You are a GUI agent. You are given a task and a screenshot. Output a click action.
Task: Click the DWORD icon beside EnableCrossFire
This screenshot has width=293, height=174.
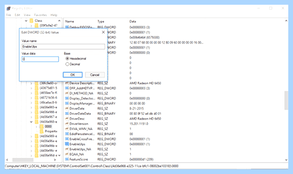[x=67, y=139]
